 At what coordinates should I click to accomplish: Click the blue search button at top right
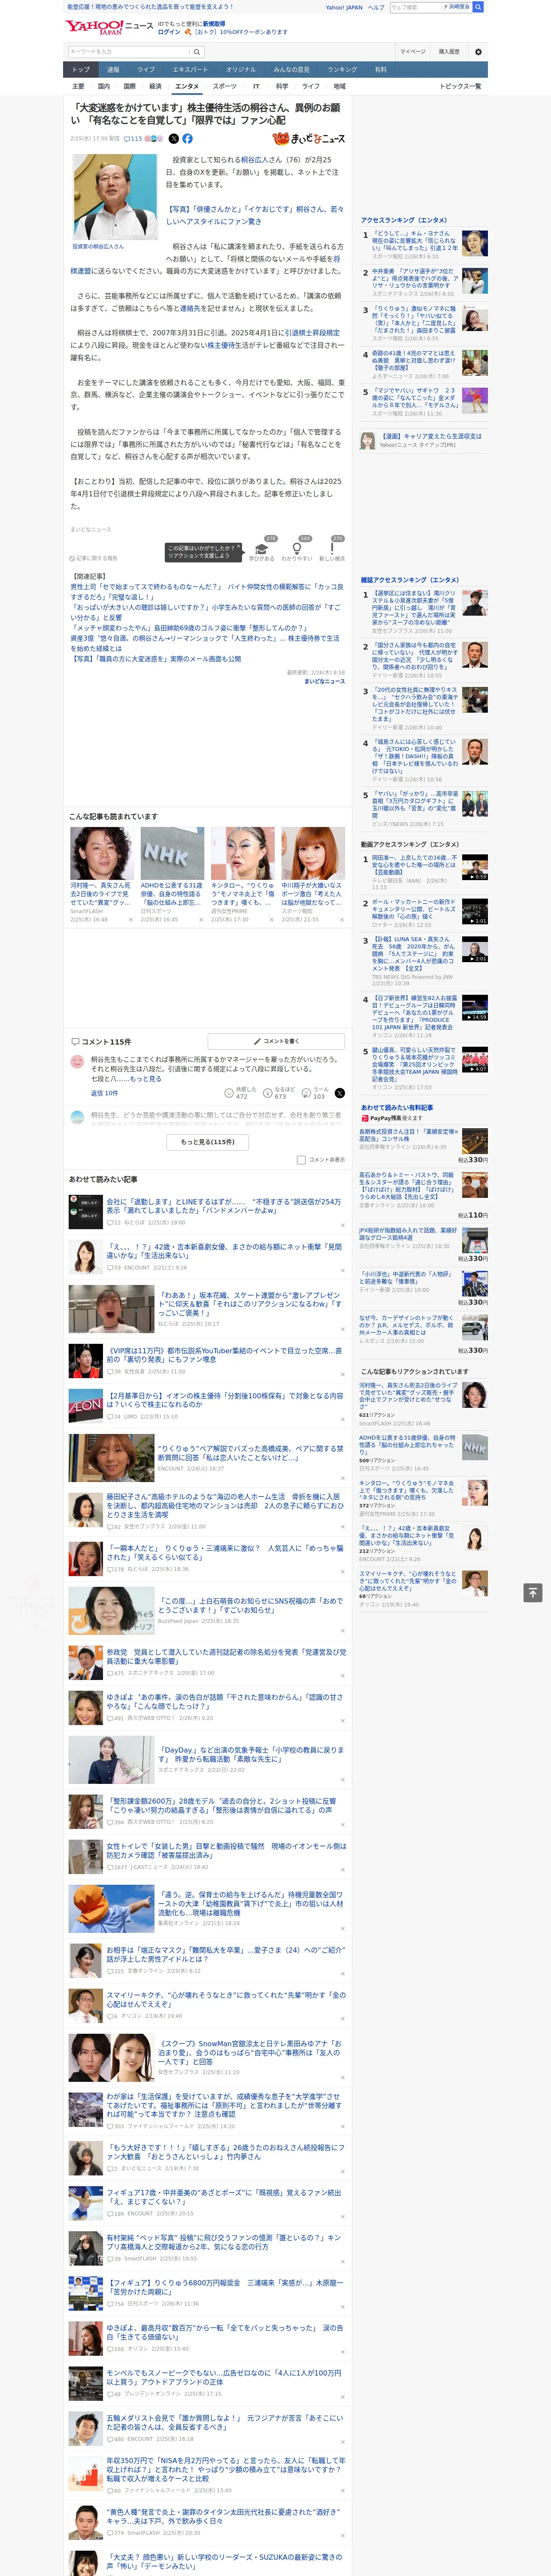478,7
